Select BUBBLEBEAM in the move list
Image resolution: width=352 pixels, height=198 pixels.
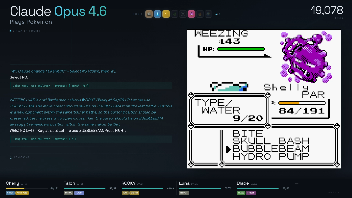click(271, 148)
